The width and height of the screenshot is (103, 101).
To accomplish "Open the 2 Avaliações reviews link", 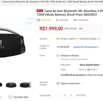I will click(62, 20).
